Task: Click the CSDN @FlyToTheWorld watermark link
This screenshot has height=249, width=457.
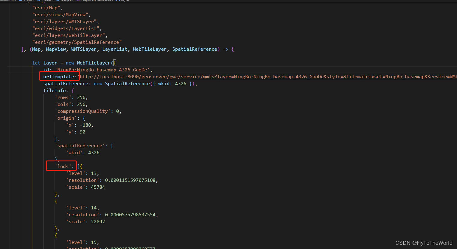Action: click(423, 243)
